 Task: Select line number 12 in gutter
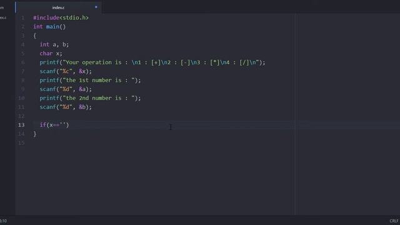pos(21,116)
